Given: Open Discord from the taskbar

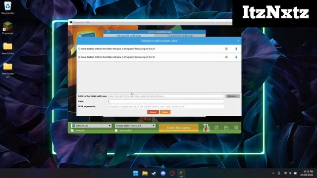Looking at the screenshot, I should tap(163, 174).
